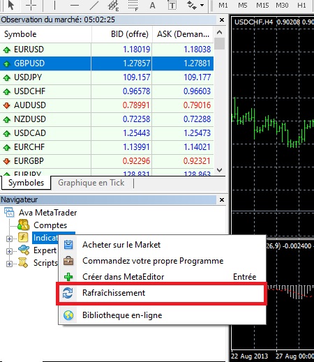Pick the vertical line drawing tool
314x362 pixels.
click(54, 5)
